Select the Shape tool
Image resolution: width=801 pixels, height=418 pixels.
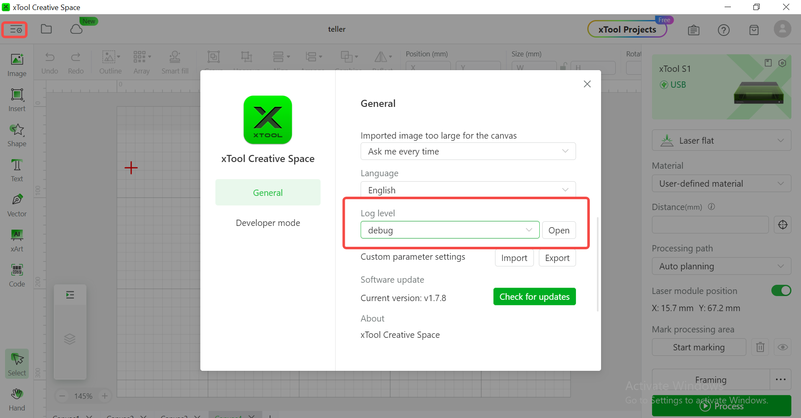17,136
